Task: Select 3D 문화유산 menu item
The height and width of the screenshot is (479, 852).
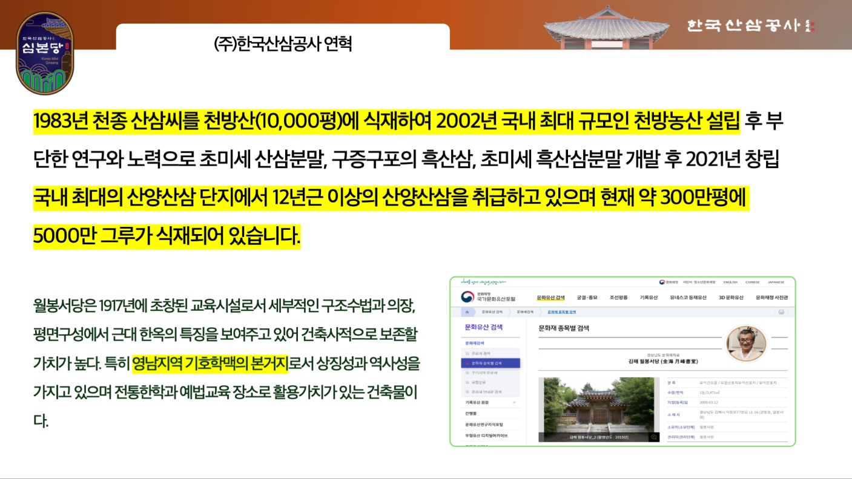Action: click(731, 298)
